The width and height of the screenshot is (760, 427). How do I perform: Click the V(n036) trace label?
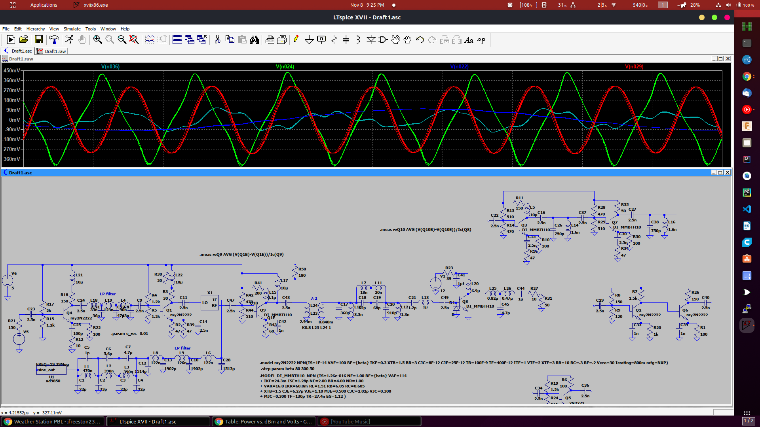[x=110, y=66]
